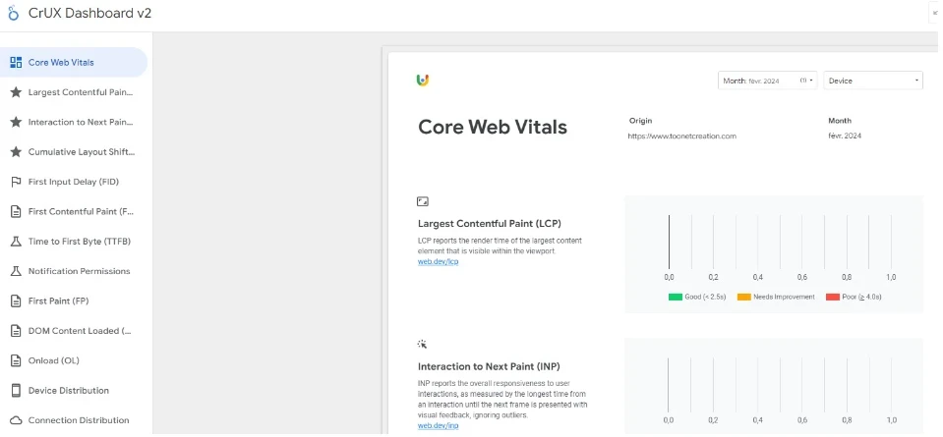Click the star icon beside Largest Contentful Paint
Screen dimensions: 943x437
pos(16,92)
